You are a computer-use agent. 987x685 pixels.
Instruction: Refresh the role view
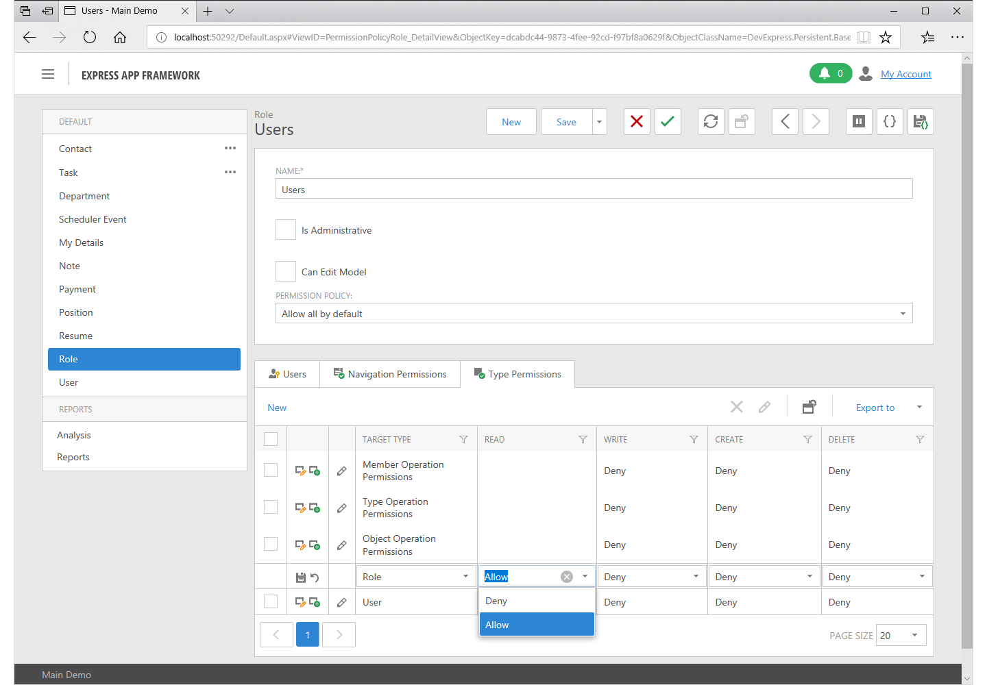tap(711, 122)
